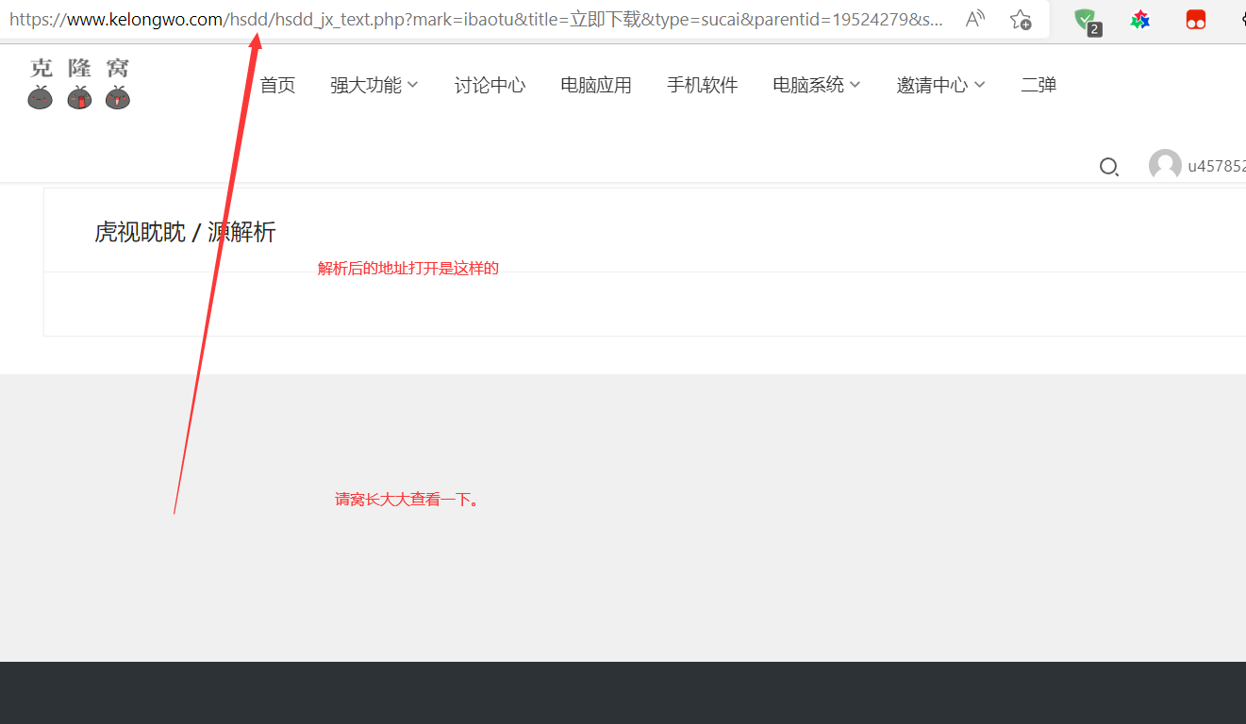Add page to favorites star icon
The width and height of the screenshot is (1246, 724).
pos(1020,19)
